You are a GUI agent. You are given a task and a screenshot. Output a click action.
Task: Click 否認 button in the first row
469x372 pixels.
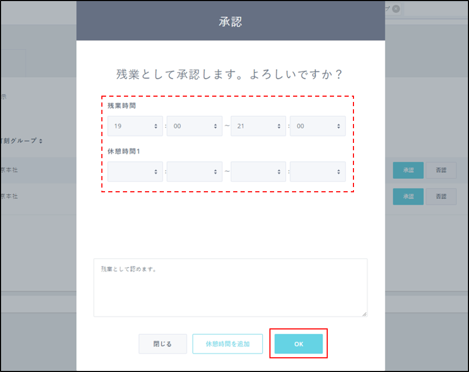tap(441, 170)
